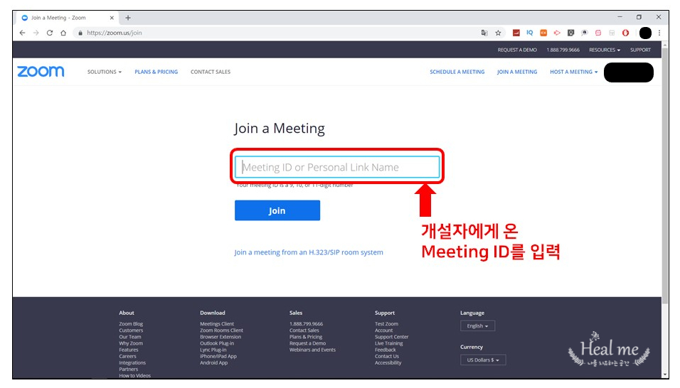Open the pink square extension icon
Viewport: 680px width, 388px height.
[x=598, y=33]
